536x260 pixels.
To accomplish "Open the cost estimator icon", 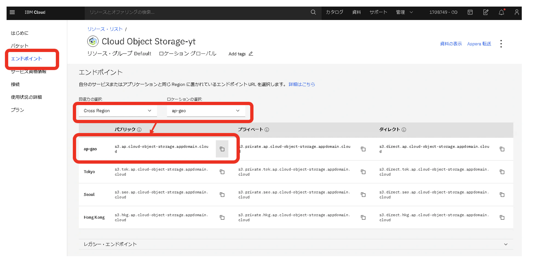I will [x=470, y=12].
